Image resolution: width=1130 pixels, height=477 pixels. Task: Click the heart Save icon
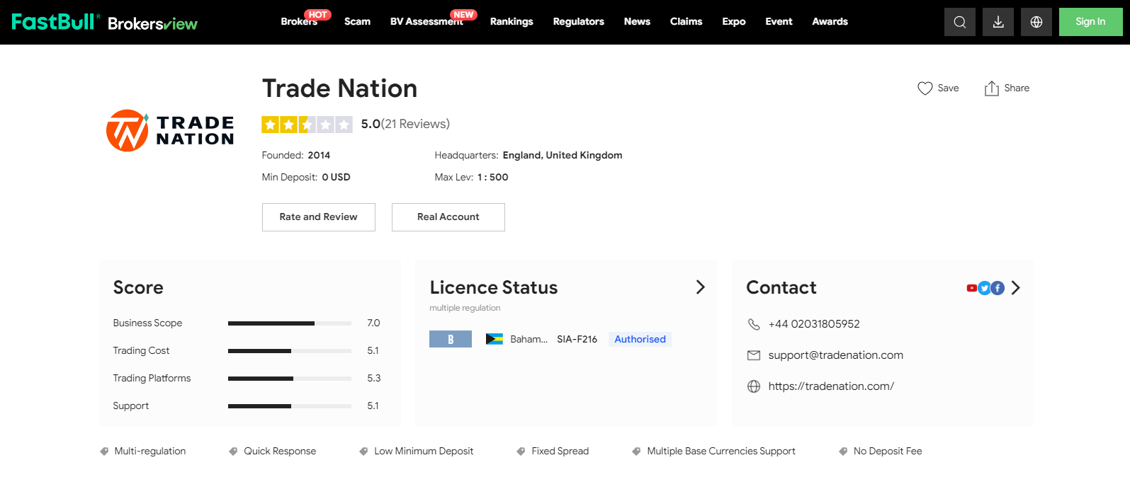925,88
